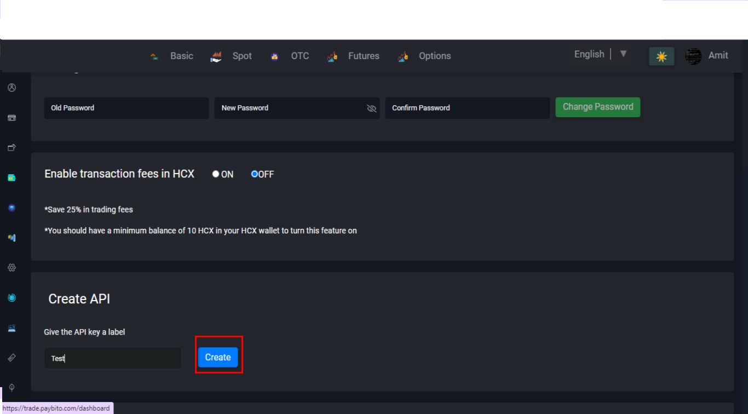Open the Spot trading section
The image size is (748, 414).
[241, 56]
